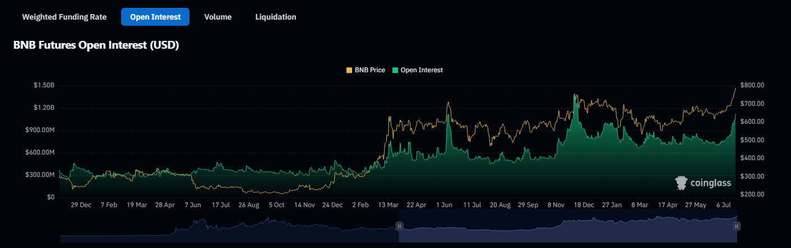Click the 11 Jul date label

(473, 205)
